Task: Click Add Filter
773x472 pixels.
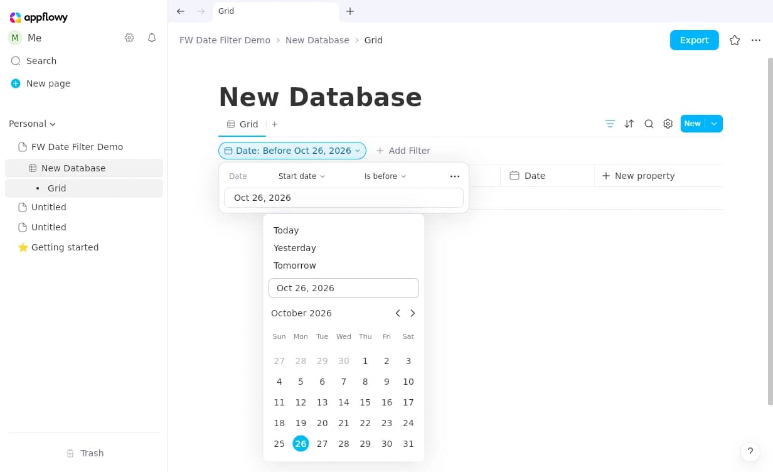Action: 403,151
